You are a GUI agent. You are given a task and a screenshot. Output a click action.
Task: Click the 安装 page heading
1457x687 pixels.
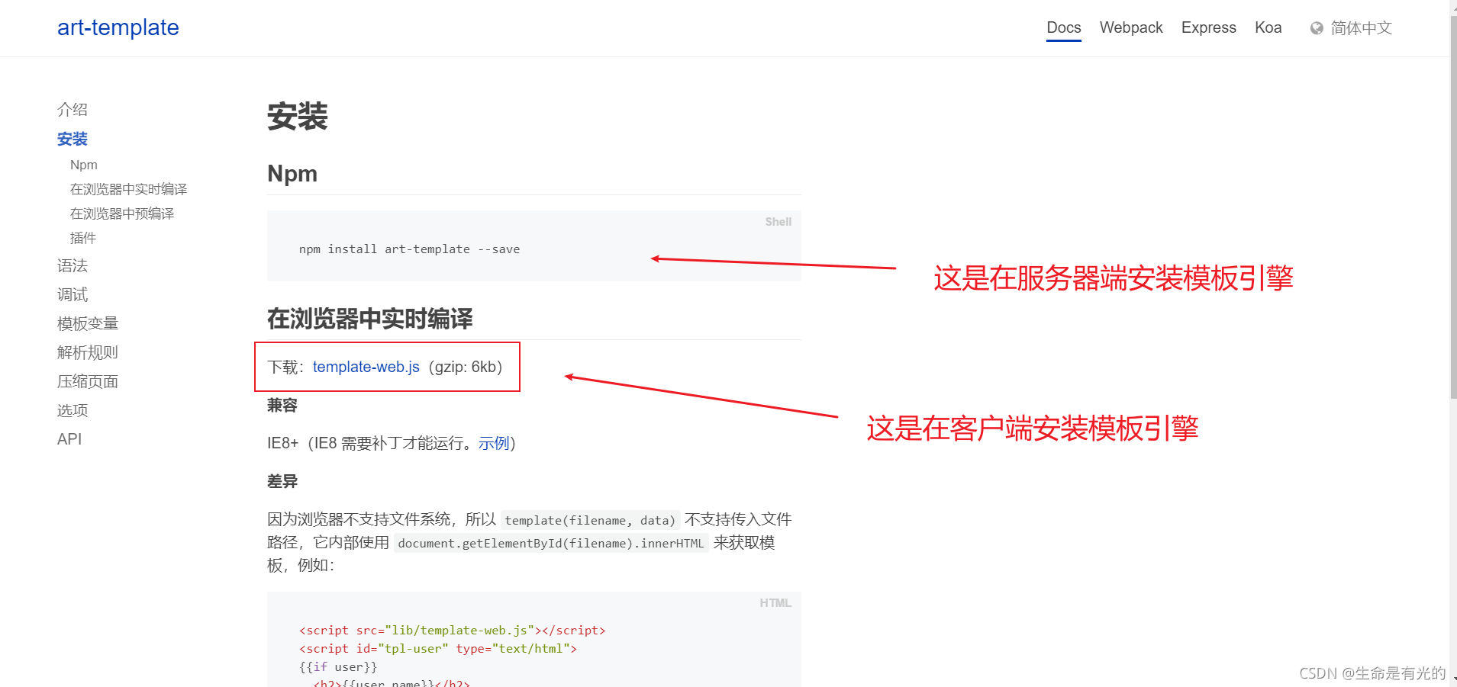point(298,117)
